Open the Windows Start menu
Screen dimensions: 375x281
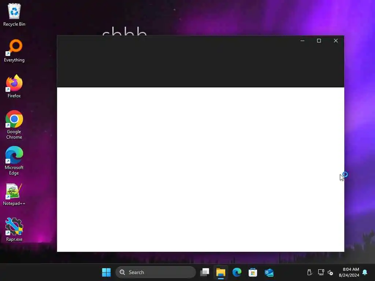point(107,272)
